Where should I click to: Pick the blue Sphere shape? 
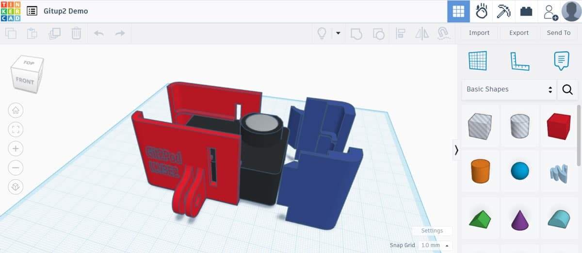519,171
